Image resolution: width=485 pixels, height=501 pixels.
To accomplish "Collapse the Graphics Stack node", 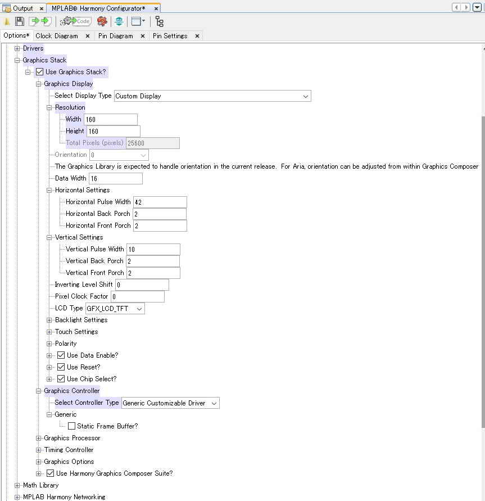I will coord(17,60).
